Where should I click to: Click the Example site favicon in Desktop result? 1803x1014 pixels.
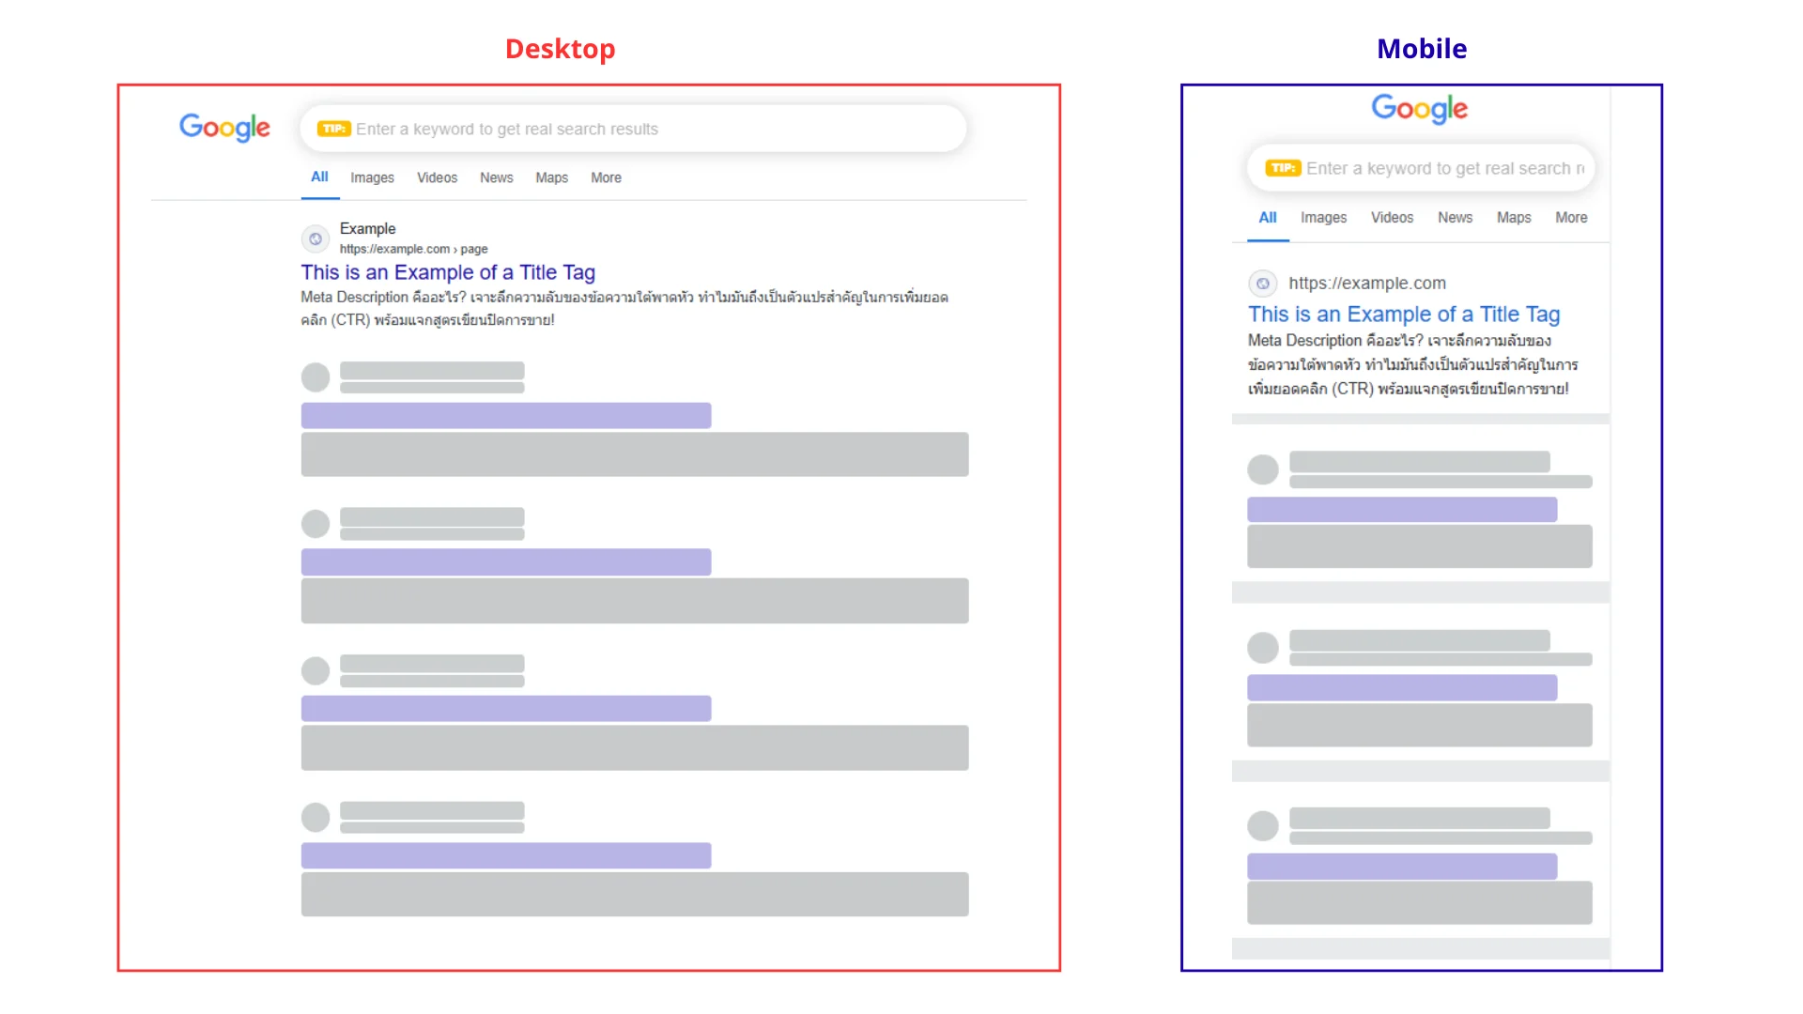point(316,238)
